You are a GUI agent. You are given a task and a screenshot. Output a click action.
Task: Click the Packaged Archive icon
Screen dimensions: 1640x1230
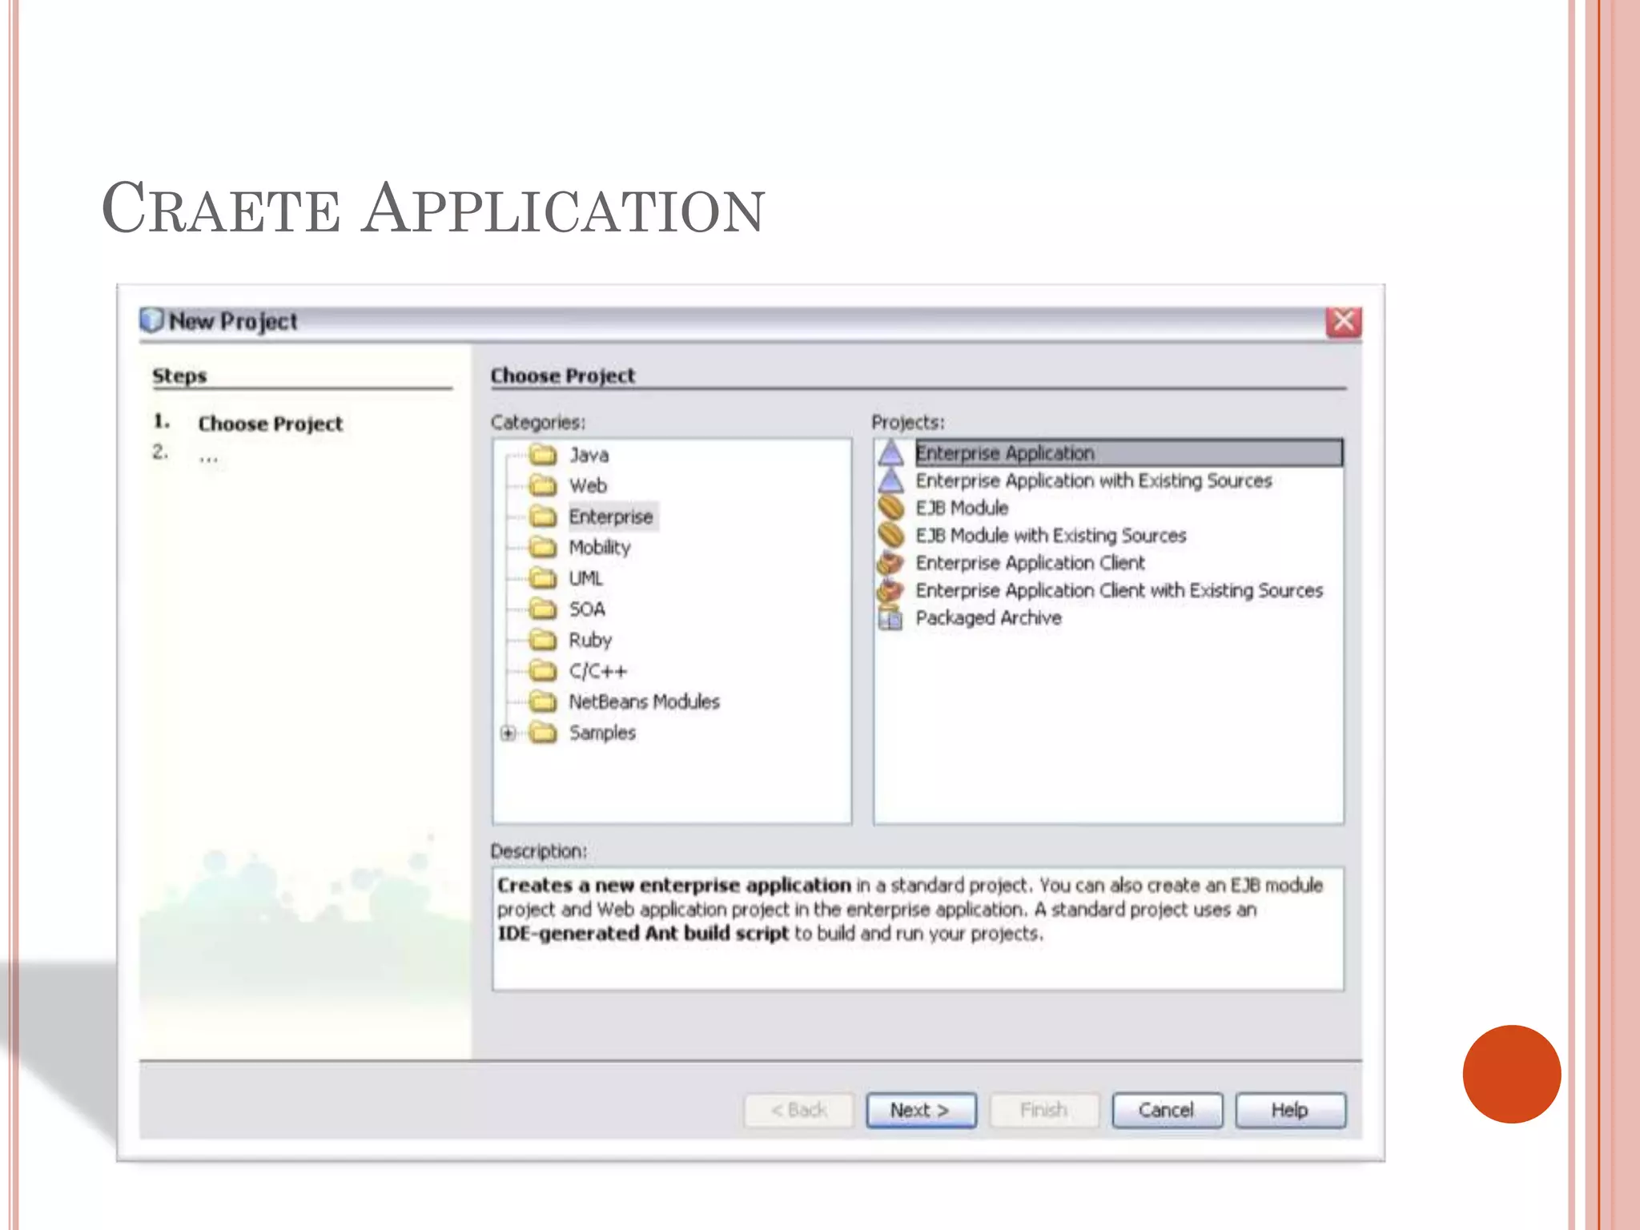pos(890,618)
